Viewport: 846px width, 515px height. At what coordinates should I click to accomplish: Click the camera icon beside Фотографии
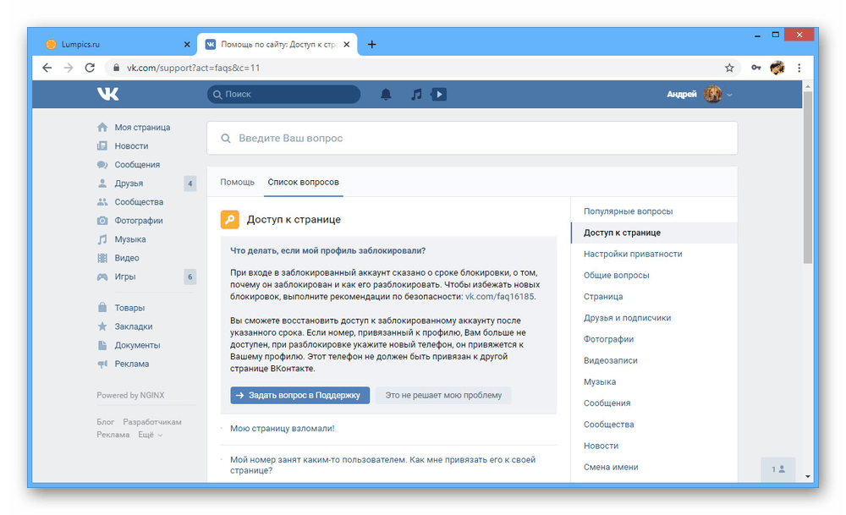(102, 221)
